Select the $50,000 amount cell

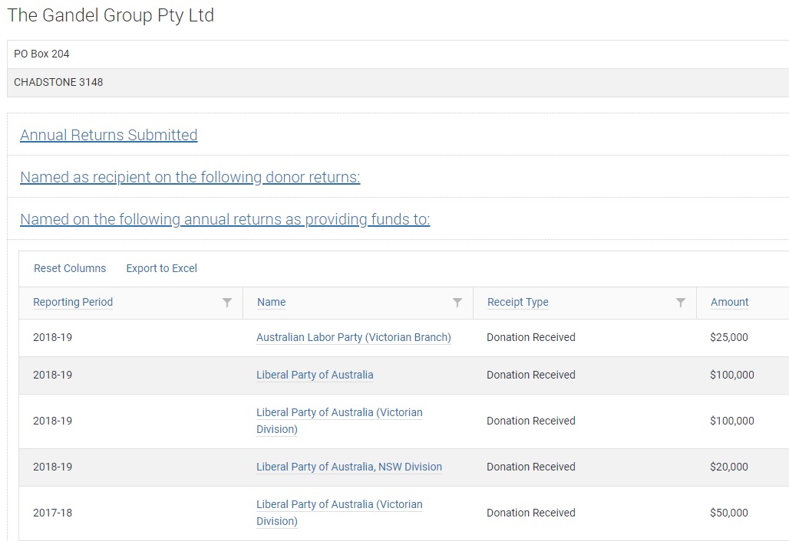pyautogui.click(x=728, y=513)
